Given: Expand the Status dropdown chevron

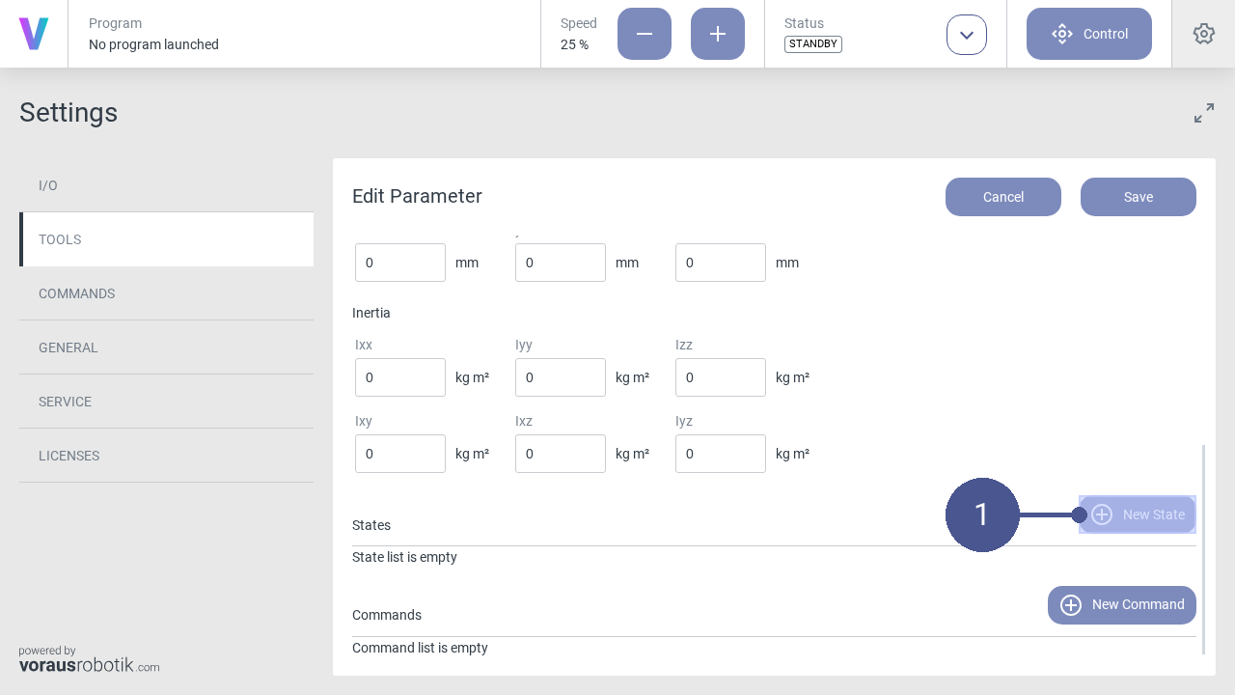Looking at the screenshot, I should point(967,35).
